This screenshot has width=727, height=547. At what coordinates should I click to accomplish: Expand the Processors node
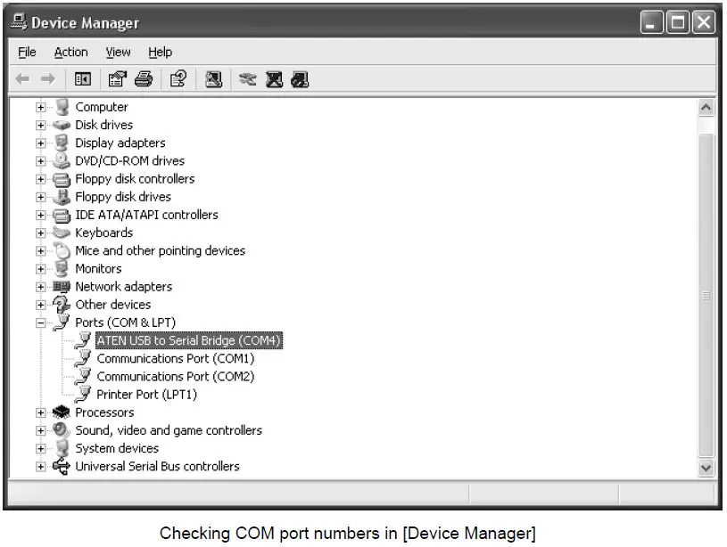tap(41, 412)
